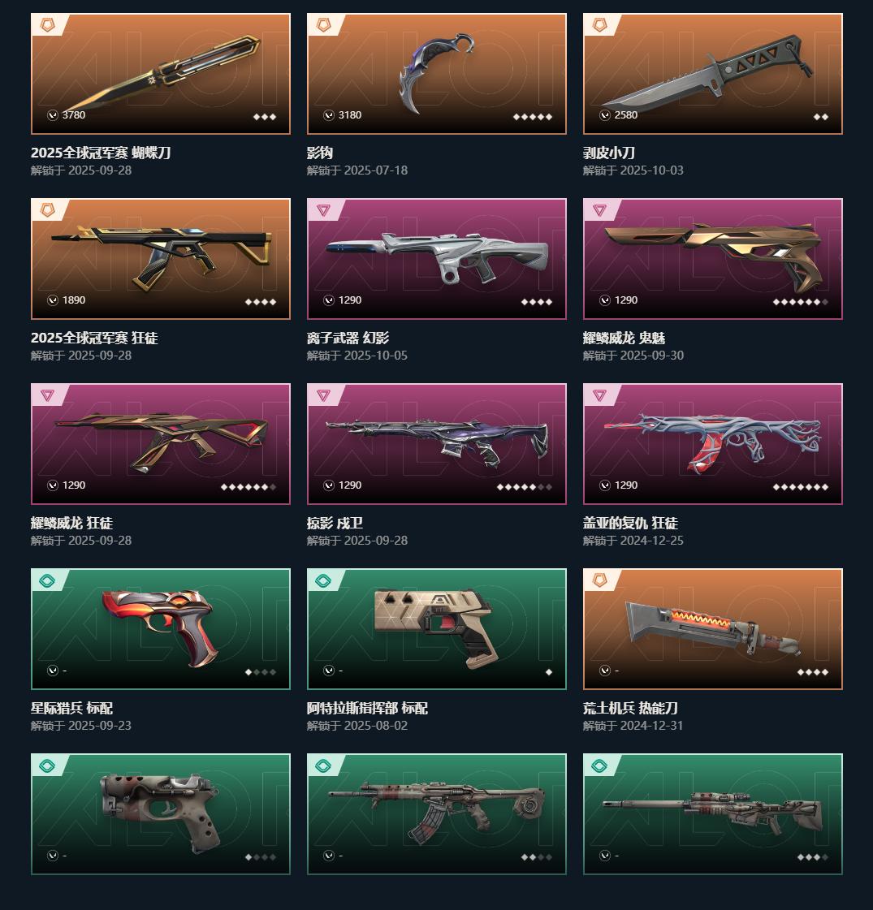Viewport: 873px width, 910px height.
Task: Click the tier badge icon on the 影钩 karambit card
Action: (x=323, y=25)
